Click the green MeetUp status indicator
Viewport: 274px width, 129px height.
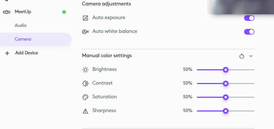coord(64,12)
